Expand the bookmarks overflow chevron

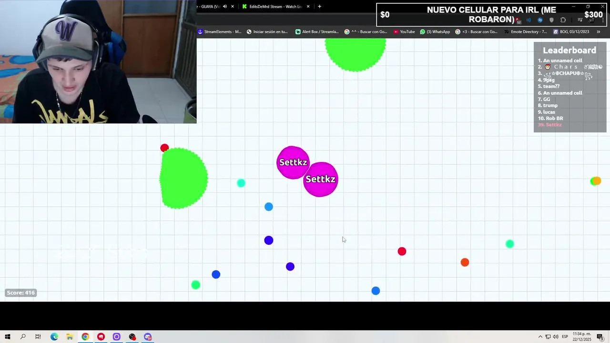(599, 31)
